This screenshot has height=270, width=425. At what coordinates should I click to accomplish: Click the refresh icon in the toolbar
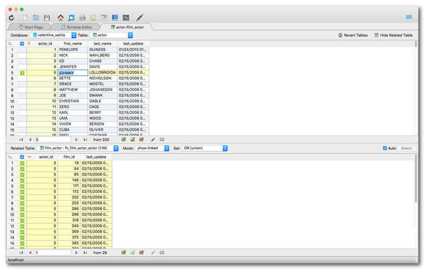(11, 18)
